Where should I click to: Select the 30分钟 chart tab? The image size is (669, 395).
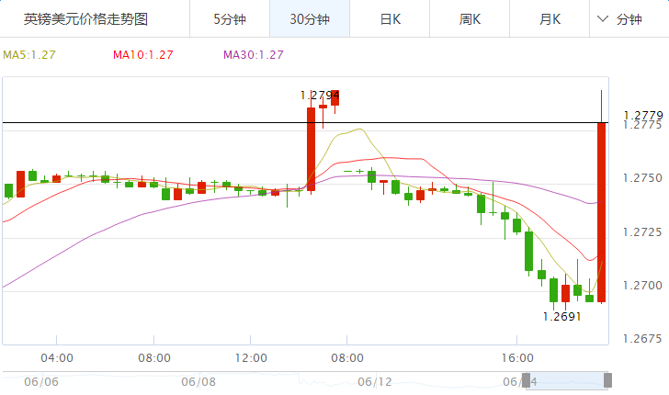coord(310,18)
